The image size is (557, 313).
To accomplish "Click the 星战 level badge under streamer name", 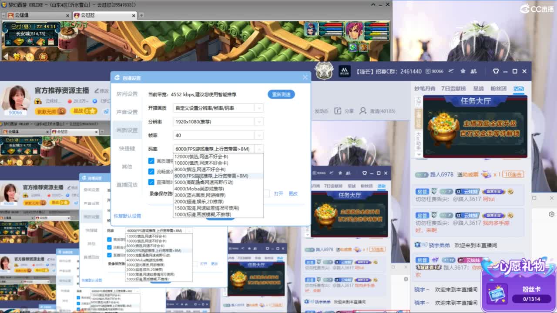I will (x=84, y=111).
